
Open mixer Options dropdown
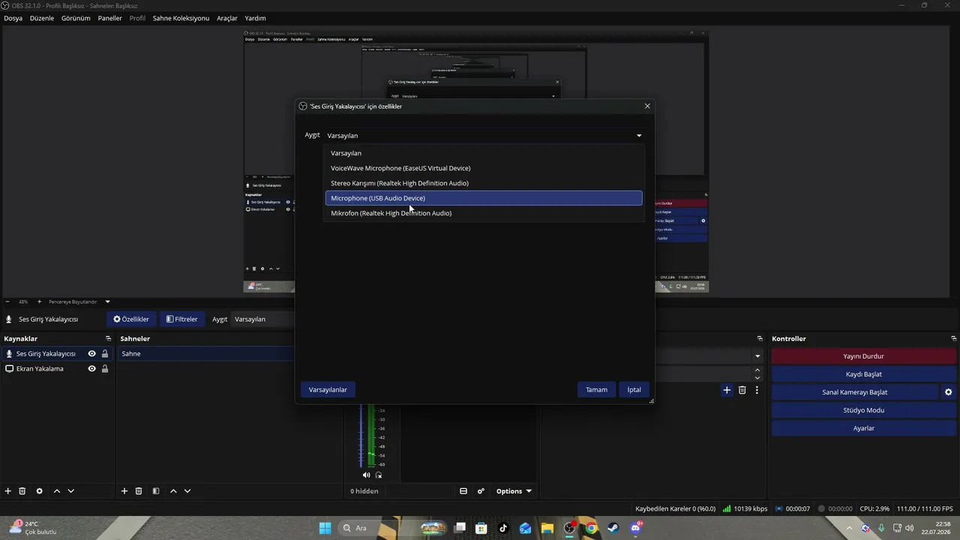pyautogui.click(x=514, y=491)
